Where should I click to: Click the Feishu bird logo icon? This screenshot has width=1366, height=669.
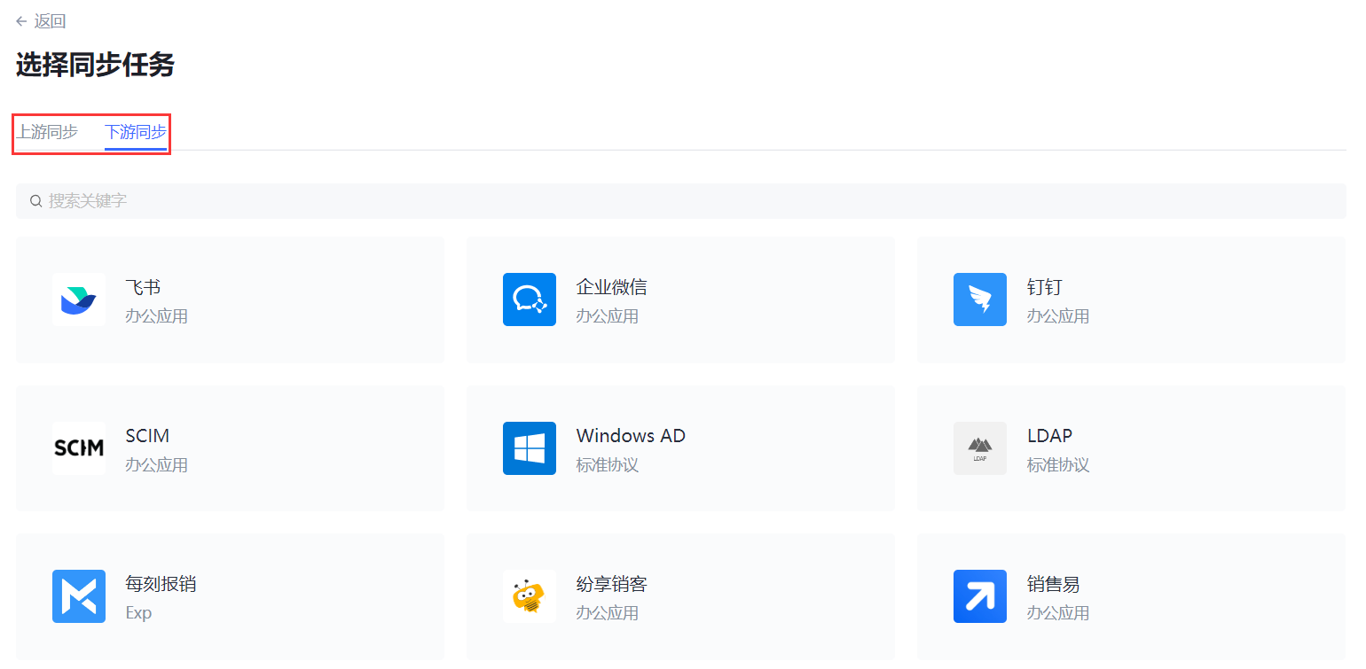click(x=79, y=299)
